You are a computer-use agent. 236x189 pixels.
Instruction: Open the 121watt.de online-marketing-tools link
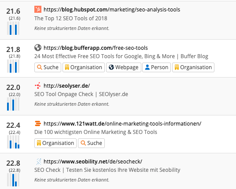[x=122, y=124]
